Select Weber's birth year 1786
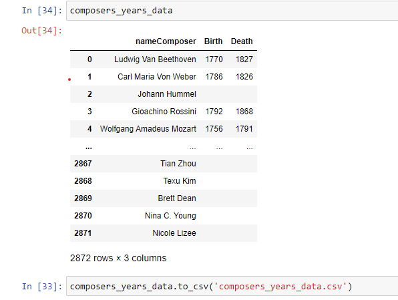The height and width of the screenshot is (300, 398). (x=214, y=77)
